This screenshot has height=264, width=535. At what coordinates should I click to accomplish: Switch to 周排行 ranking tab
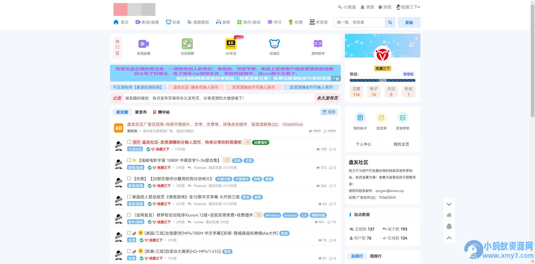376,256
